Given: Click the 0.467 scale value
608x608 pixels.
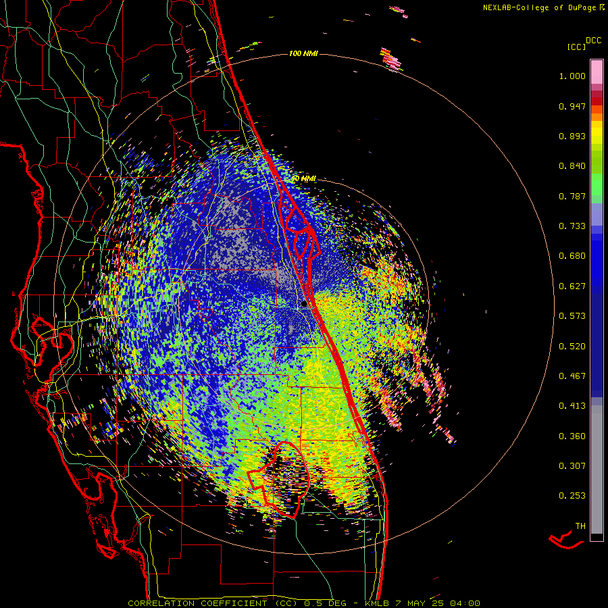Looking at the screenshot, I should 572,376.
